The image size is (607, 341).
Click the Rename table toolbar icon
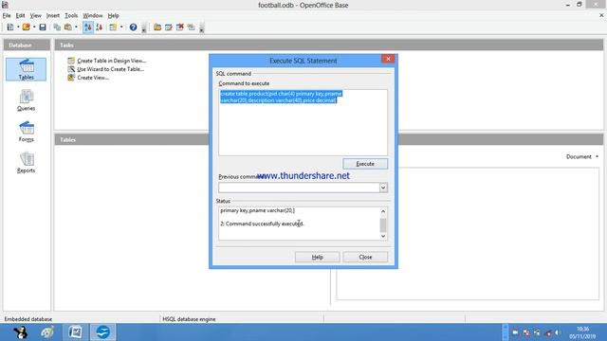(192, 27)
